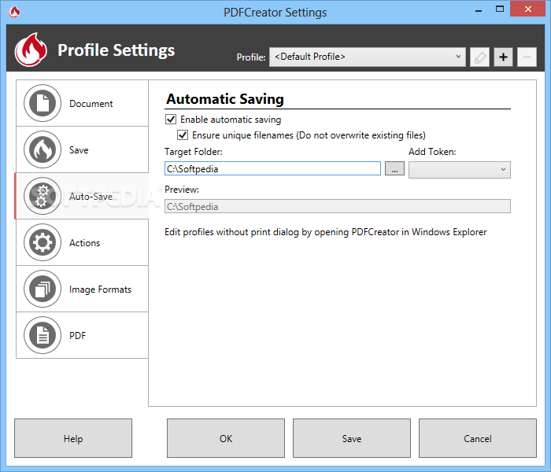Click the Save flame icon in sidebar
The image size is (551, 472).
pyautogui.click(x=43, y=149)
